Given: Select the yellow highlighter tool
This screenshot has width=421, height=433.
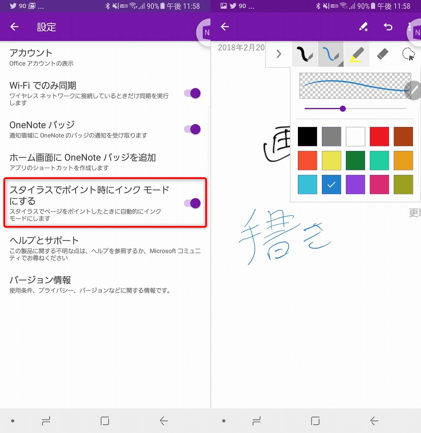Looking at the screenshot, I should click(356, 54).
